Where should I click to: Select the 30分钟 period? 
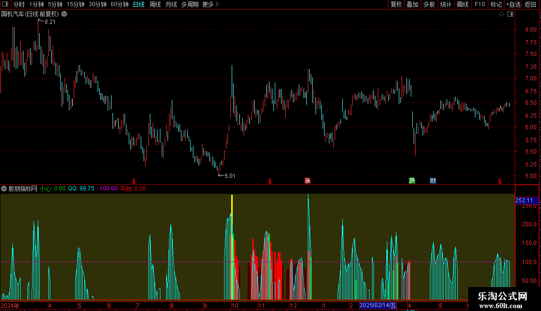[x=97, y=4]
